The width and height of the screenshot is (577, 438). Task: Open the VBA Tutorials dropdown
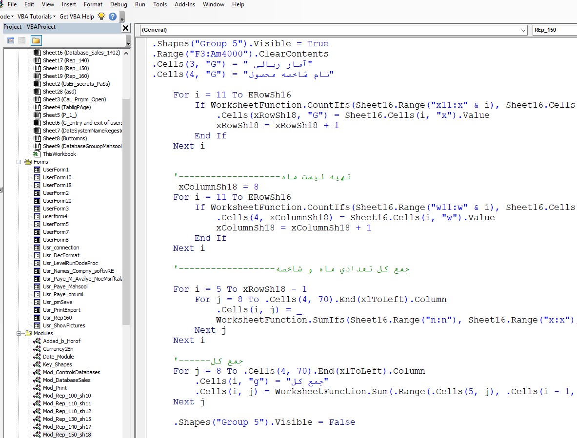(x=37, y=16)
